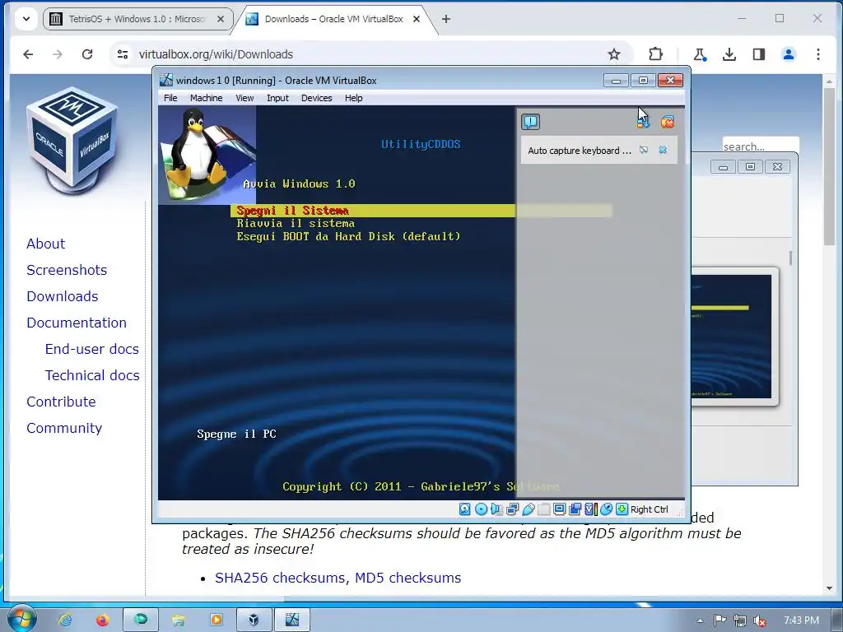Click the VirtualBox website search field

[760, 146]
